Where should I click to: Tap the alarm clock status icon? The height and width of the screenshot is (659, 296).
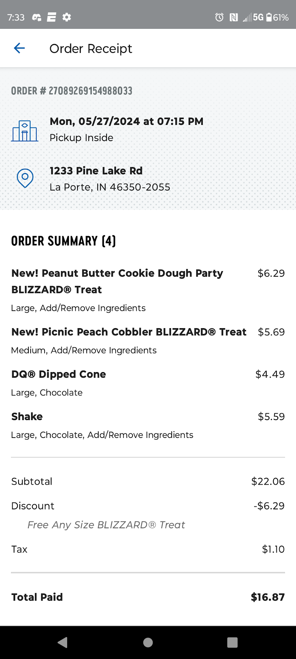(x=219, y=17)
